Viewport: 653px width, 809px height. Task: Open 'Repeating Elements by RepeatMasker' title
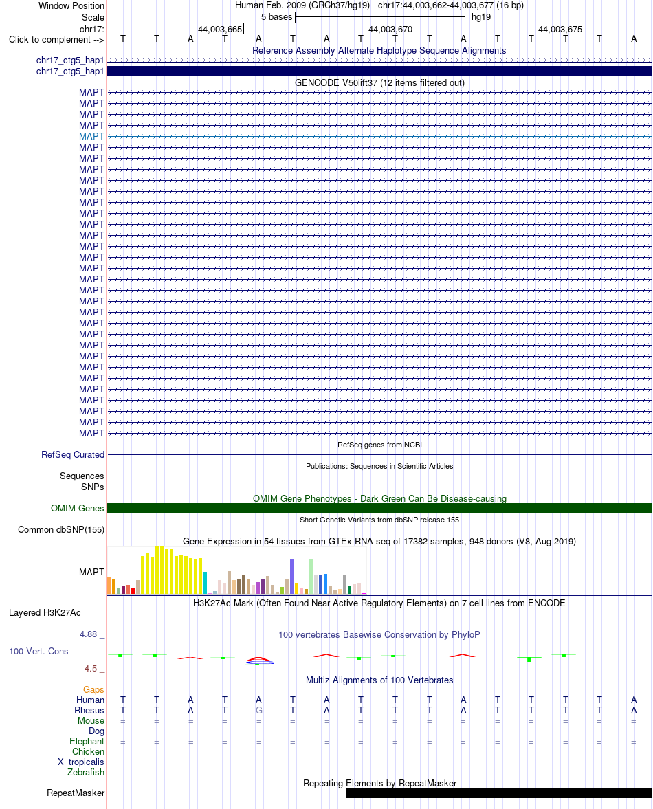click(379, 783)
